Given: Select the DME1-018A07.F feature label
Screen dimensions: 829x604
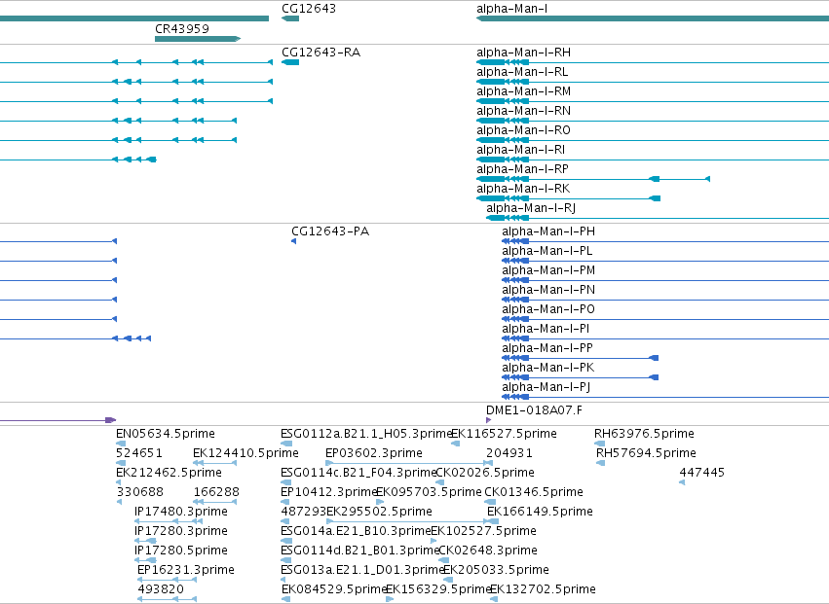Looking at the screenshot, I should [534, 410].
